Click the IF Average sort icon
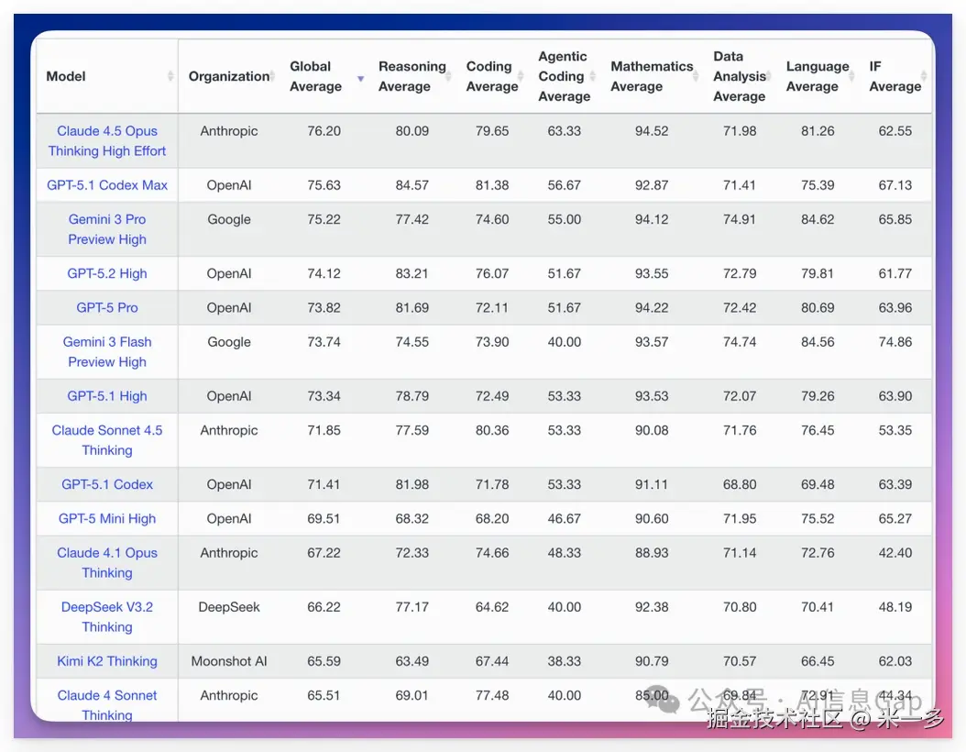Screen dimensions: 966x752 click(x=924, y=76)
